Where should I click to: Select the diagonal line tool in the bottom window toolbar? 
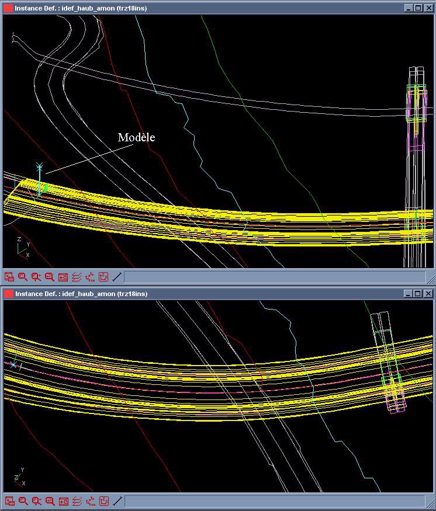[x=117, y=501]
